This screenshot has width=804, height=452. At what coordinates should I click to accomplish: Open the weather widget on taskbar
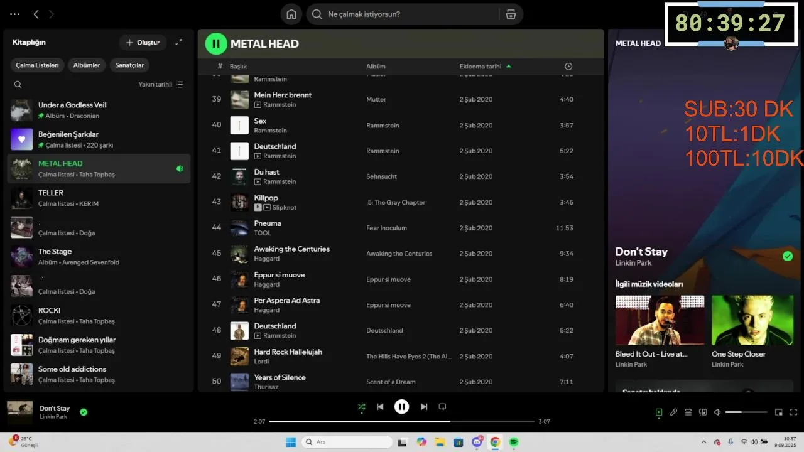[x=24, y=441]
